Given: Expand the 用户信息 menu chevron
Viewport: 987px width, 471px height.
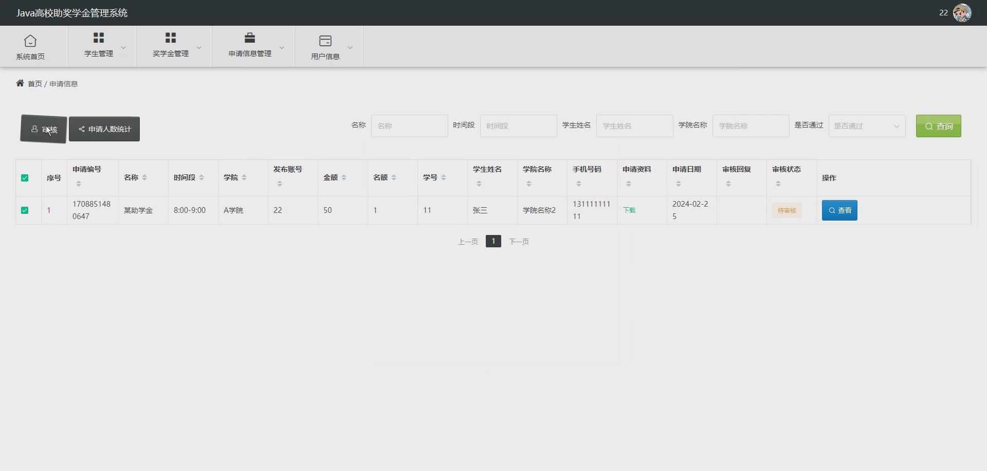Looking at the screenshot, I should pyautogui.click(x=350, y=47).
